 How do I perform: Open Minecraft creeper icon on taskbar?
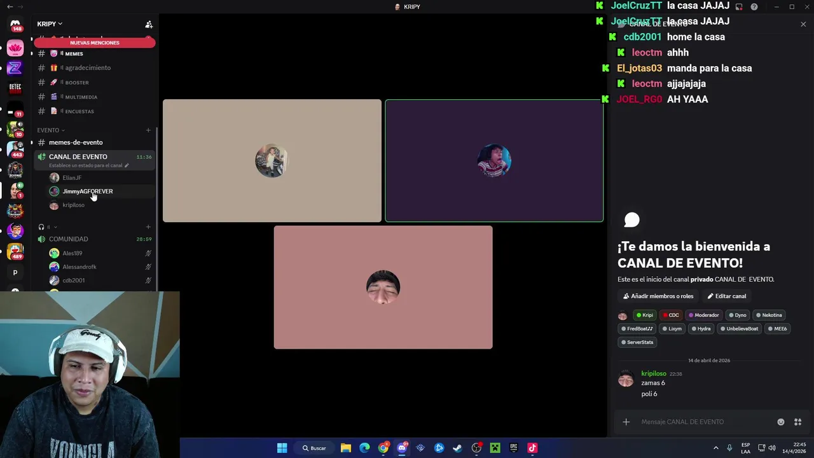tap(495, 448)
